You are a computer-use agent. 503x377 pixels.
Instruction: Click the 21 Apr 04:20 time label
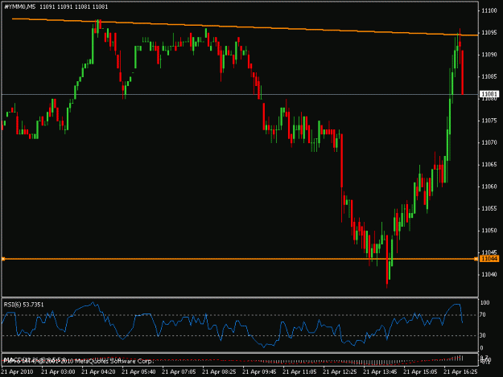click(98, 372)
